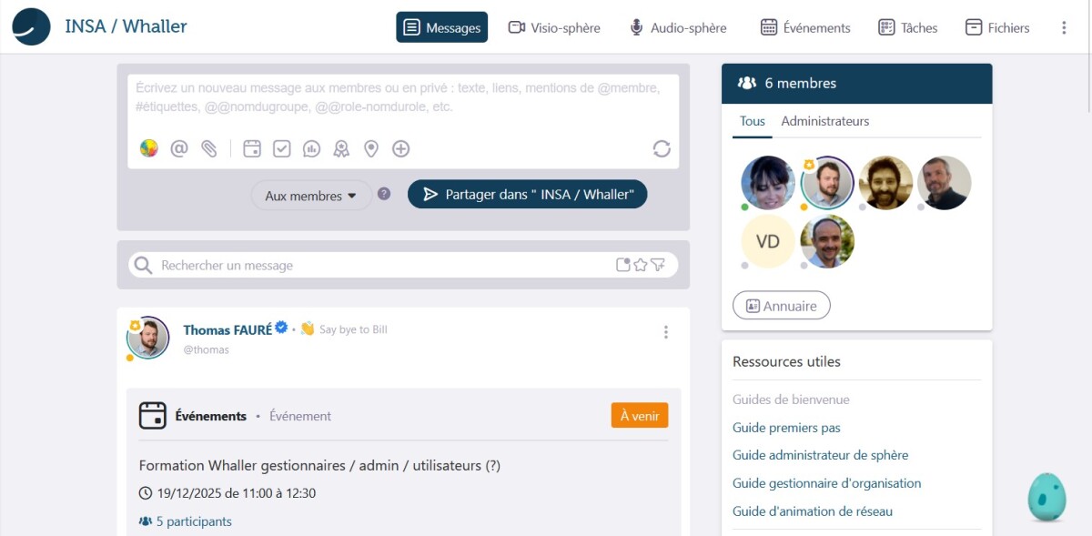Click the refresh icon in message composer
This screenshot has width=1092, height=536.
coord(662,148)
